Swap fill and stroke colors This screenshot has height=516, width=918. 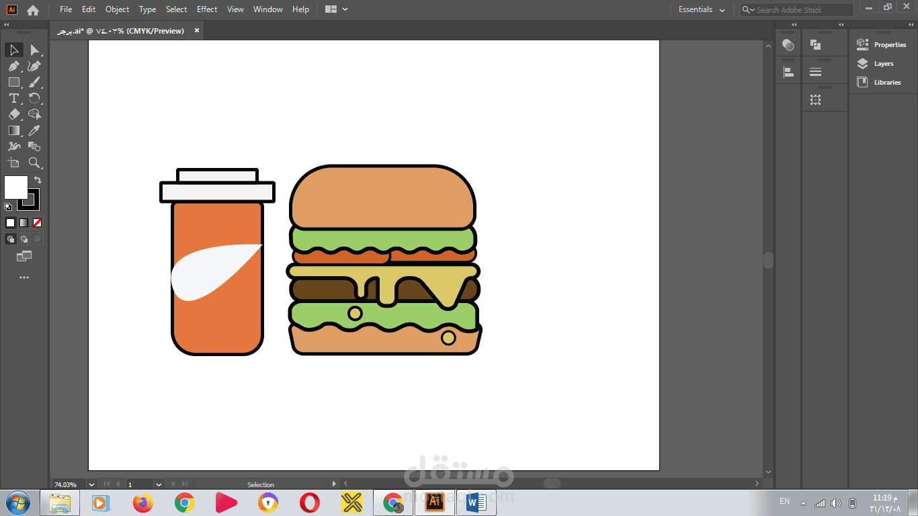coord(38,180)
